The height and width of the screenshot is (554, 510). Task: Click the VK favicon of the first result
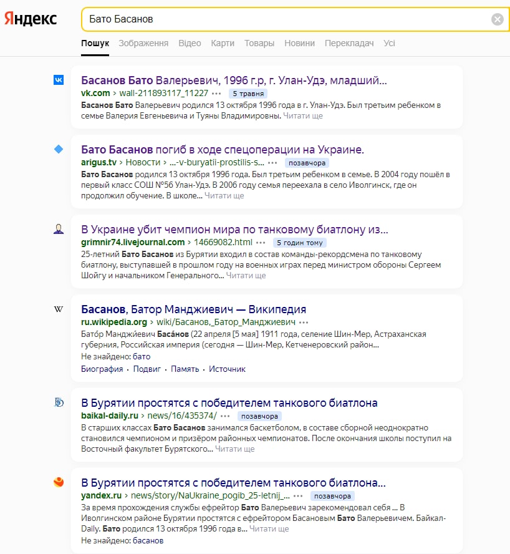(59, 80)
